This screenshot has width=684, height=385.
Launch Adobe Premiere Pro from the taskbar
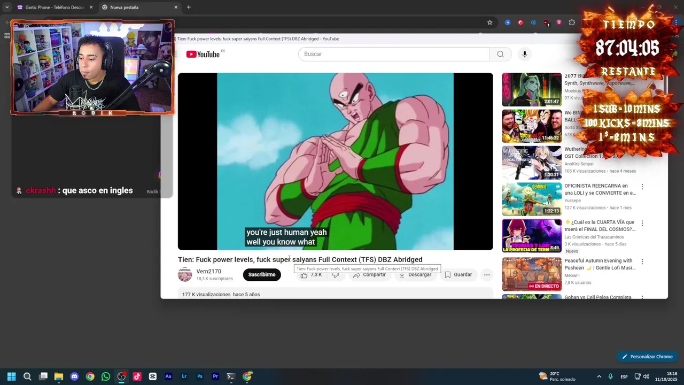[x=215, y=376]
